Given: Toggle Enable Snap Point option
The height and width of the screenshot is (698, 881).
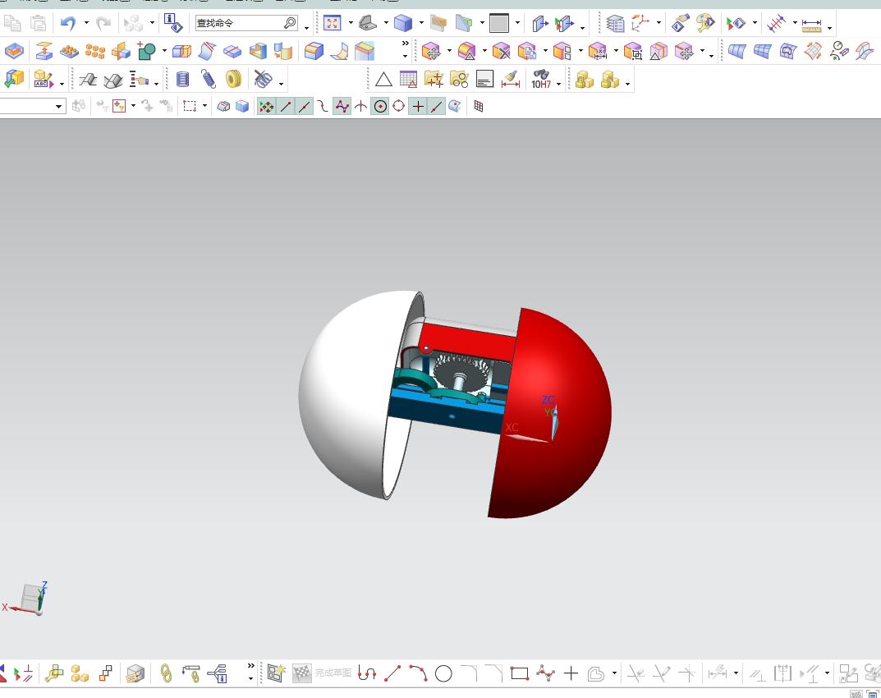Looking at the screenshot, I should (x=266, y=106).
